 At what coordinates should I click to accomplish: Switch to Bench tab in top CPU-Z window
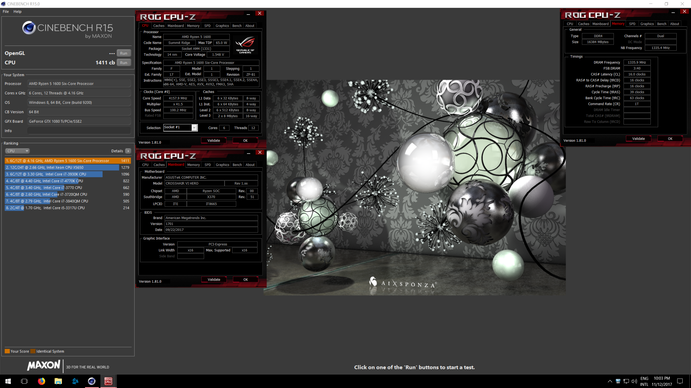(x=237, y=26)
